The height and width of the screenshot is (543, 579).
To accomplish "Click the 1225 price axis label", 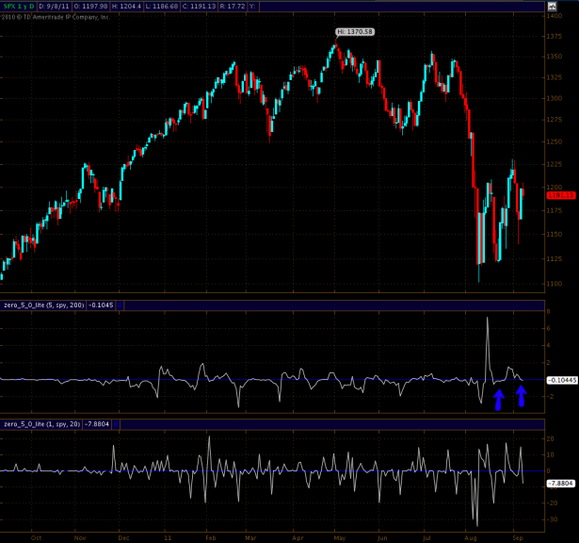I will click(x=555, y=164).
